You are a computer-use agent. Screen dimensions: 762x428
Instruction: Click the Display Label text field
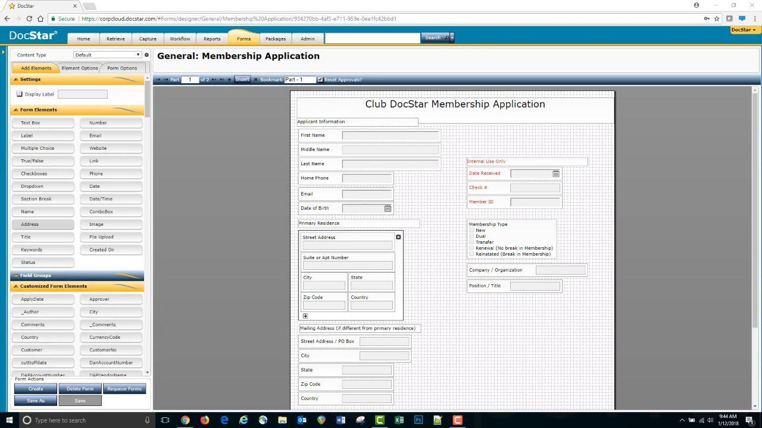click(83, 94)
